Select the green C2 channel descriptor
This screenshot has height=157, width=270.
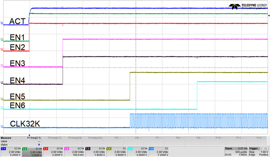[32, 152]
